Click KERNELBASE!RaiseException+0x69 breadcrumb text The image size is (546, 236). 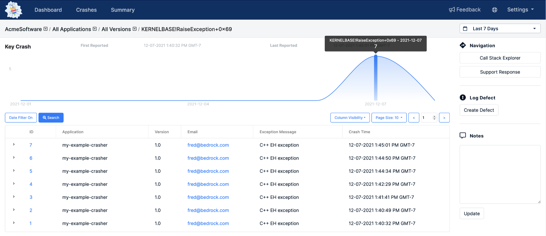[x=187, y=29]
